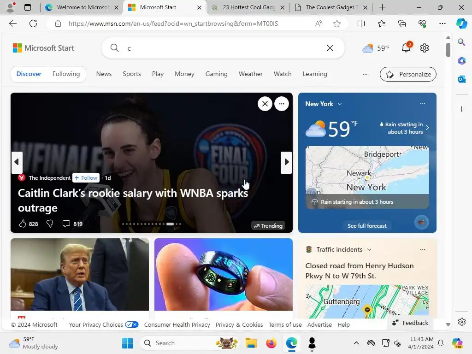
Task: Show more navigation categories ellipsis
Action: (x=365, y=74)
